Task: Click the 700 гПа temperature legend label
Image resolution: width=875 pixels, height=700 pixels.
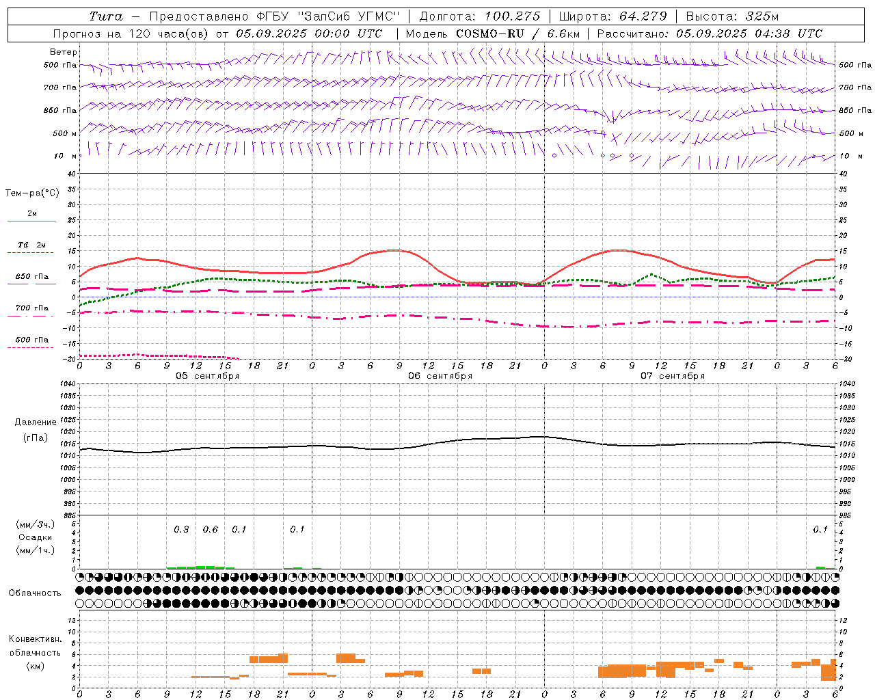Action: click(31, 308)
